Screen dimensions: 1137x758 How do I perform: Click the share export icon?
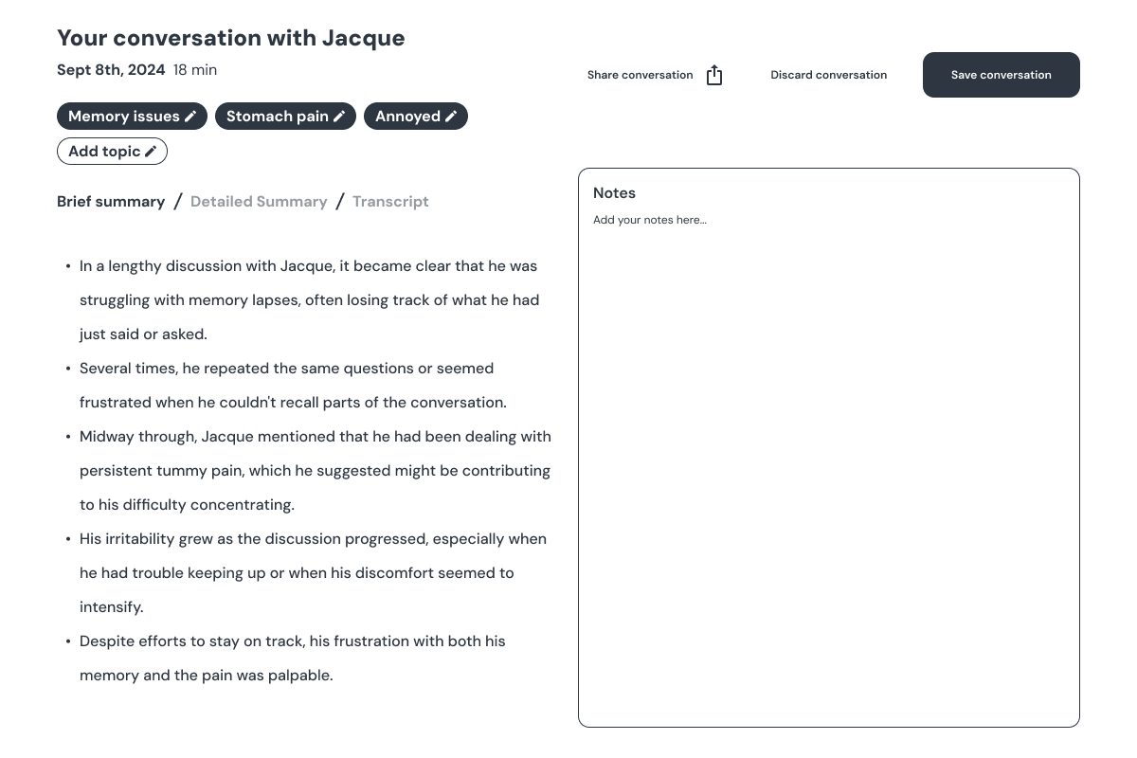click(714, 76)
